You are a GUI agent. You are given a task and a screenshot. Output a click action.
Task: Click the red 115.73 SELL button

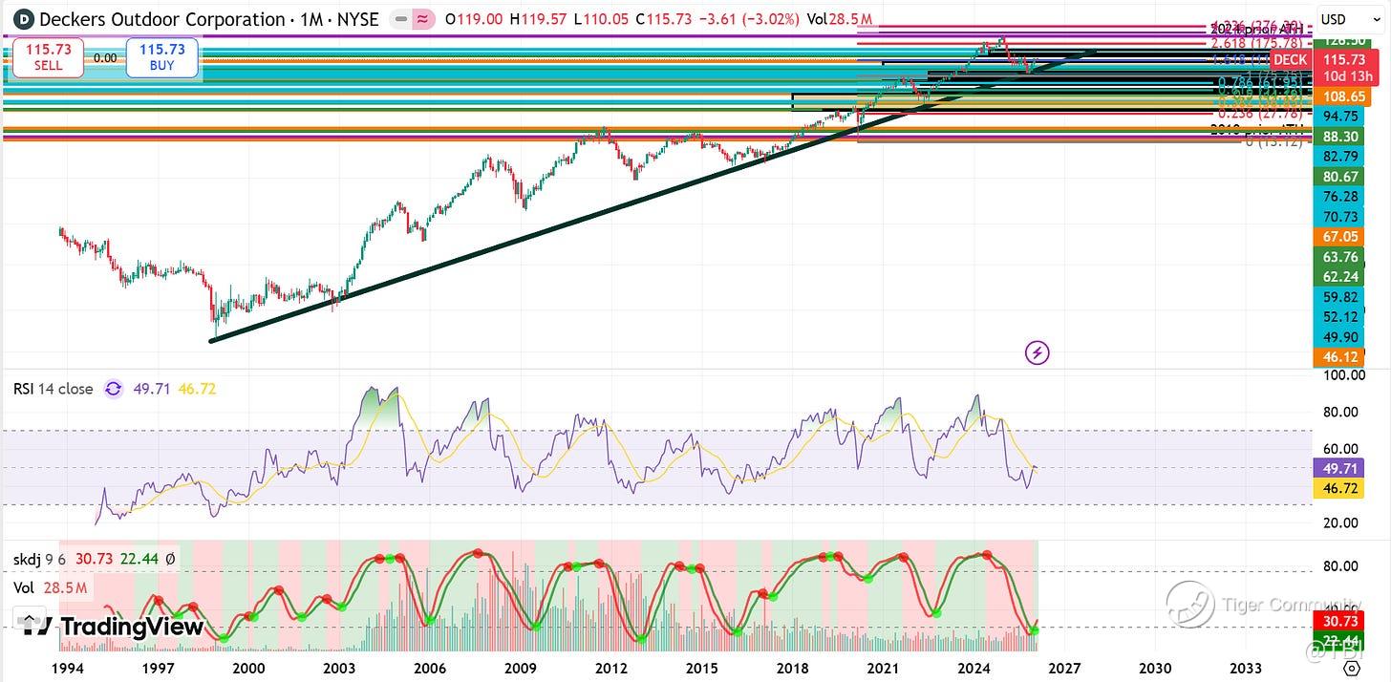pos(48,58)
